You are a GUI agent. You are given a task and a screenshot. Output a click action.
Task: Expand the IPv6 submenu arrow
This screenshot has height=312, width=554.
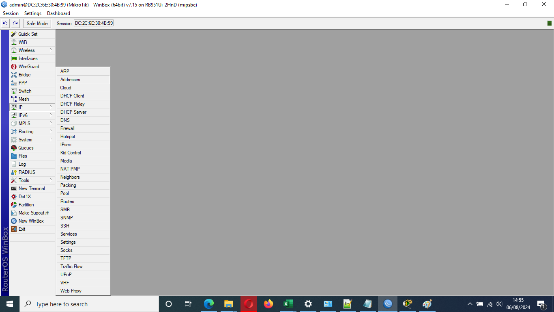coord(51,115)
